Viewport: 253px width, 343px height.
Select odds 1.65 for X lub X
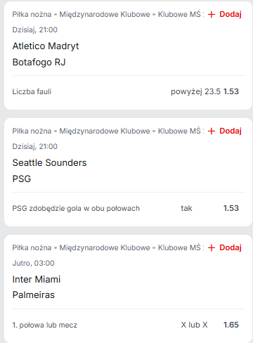click(x=231, y=325)
